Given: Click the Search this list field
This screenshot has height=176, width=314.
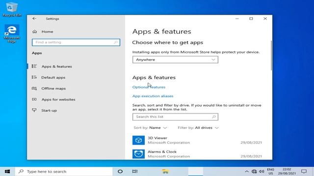Looking at the screenshot, I should [x=175, y=117].
